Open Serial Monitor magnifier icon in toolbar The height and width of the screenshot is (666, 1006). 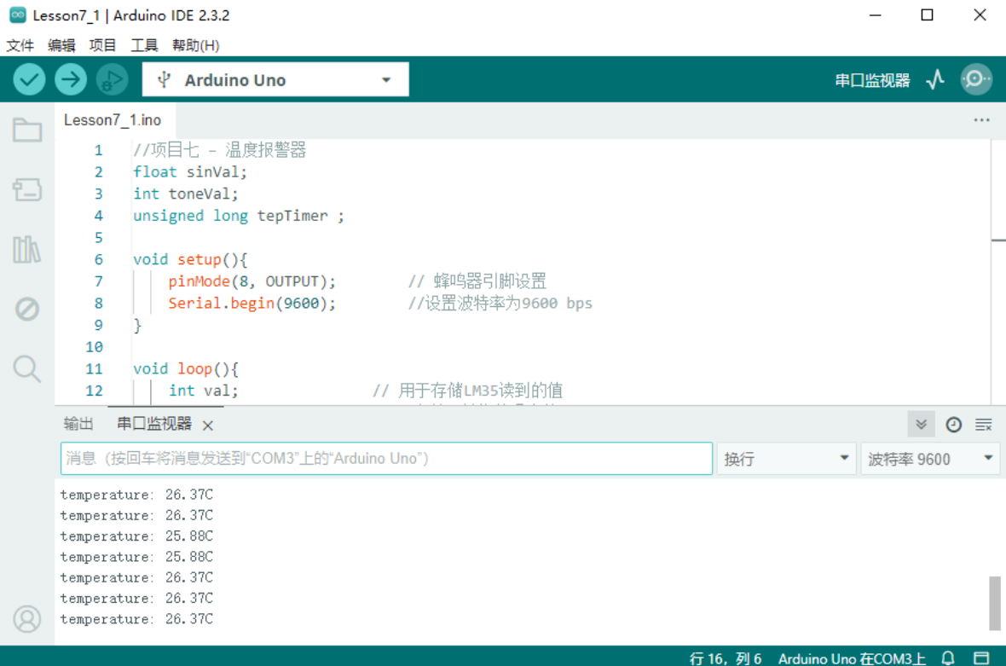coord(976,79)
